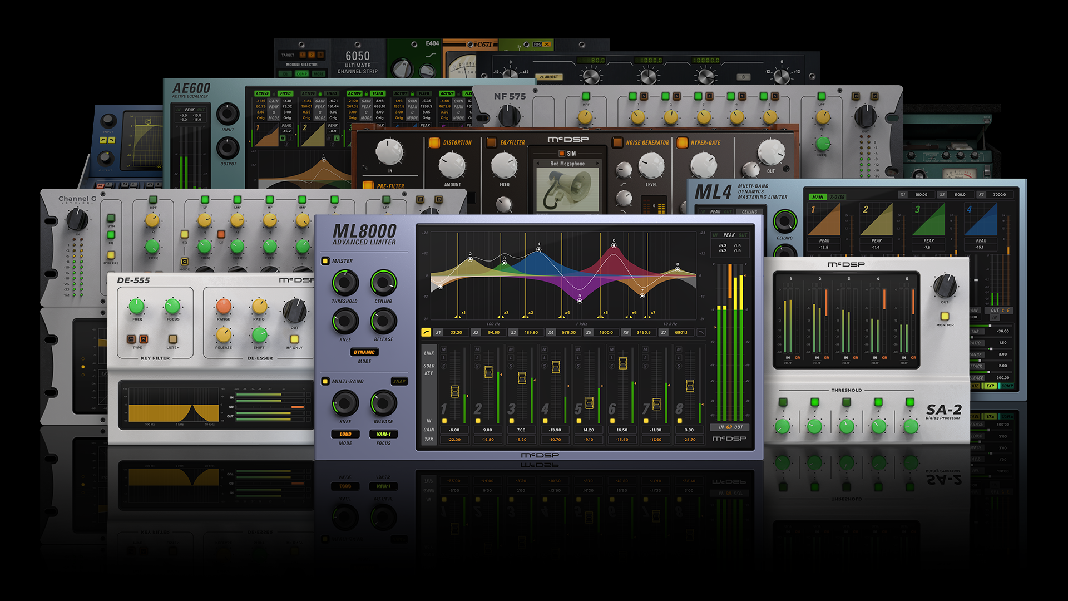Click the right arrow to change the Red Megaphone SIM
Screen dimensions: 1068x601
click(597, 164)
